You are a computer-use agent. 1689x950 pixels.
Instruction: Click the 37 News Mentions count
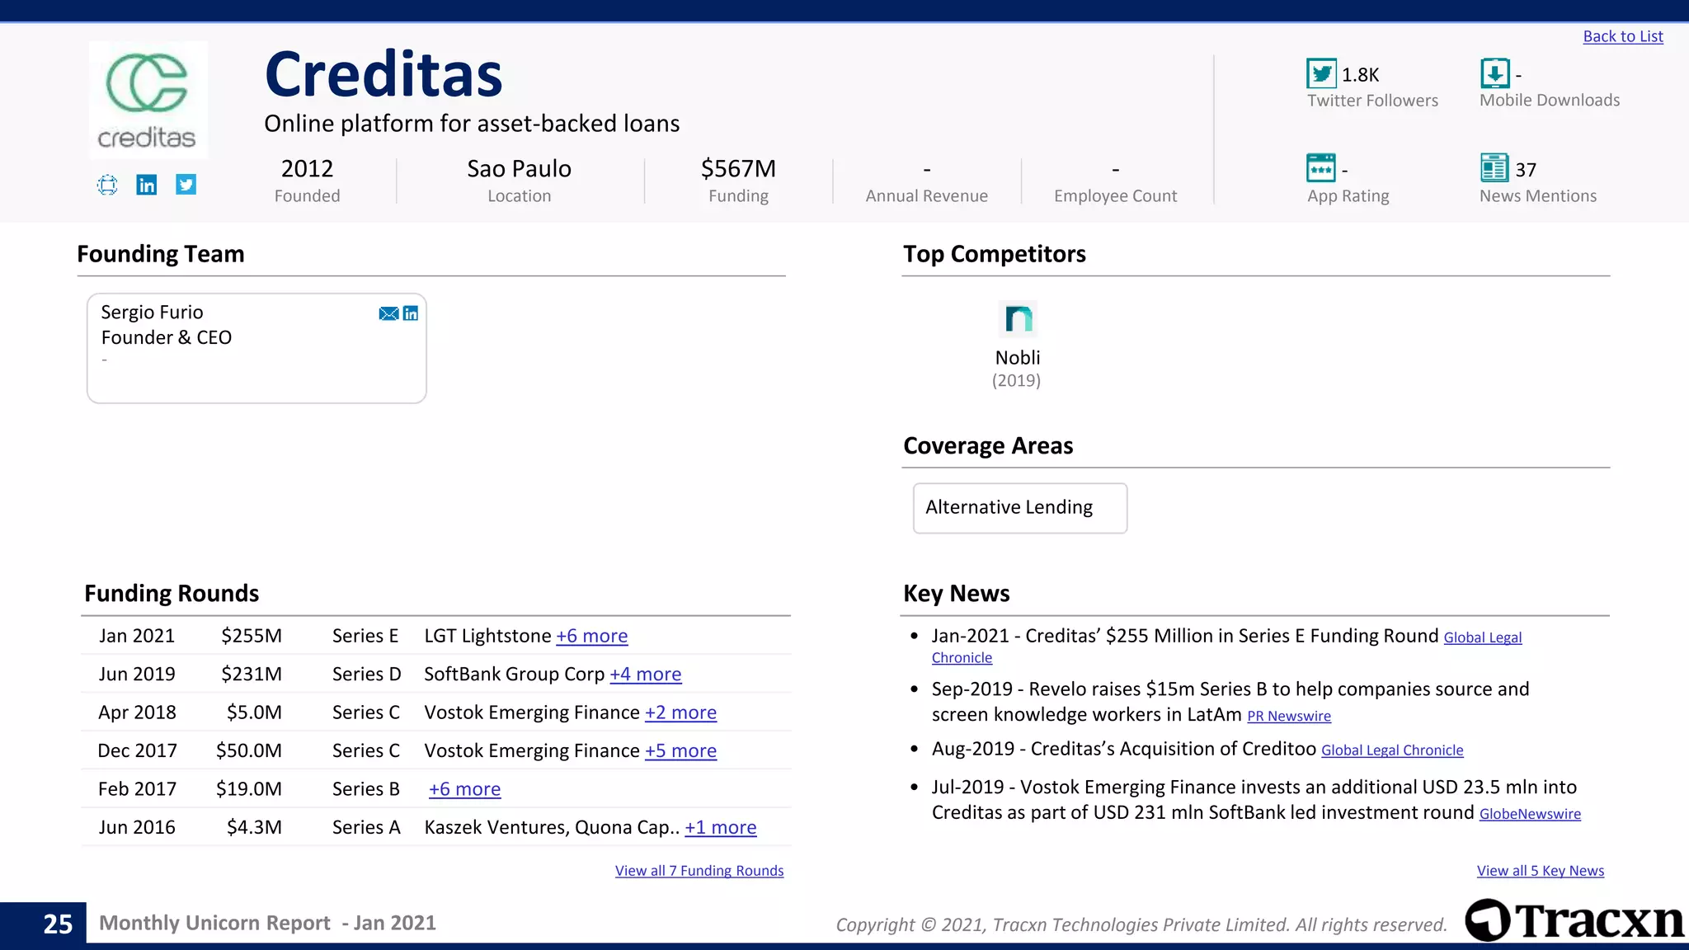tap(1526, 170)
